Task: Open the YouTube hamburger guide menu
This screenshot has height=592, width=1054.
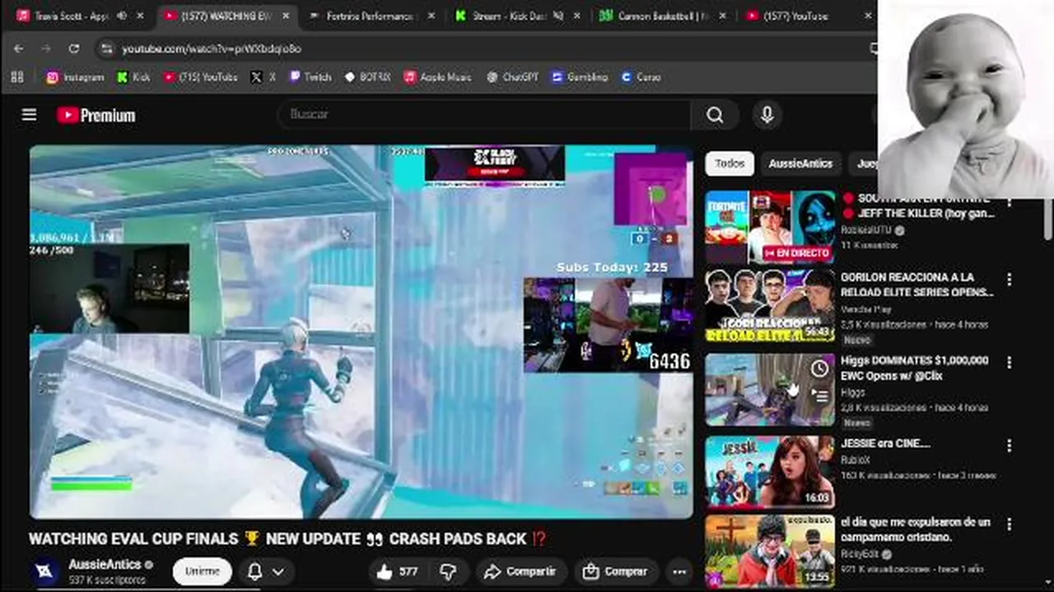Action: pyautogui.click(x=29, y=115)
